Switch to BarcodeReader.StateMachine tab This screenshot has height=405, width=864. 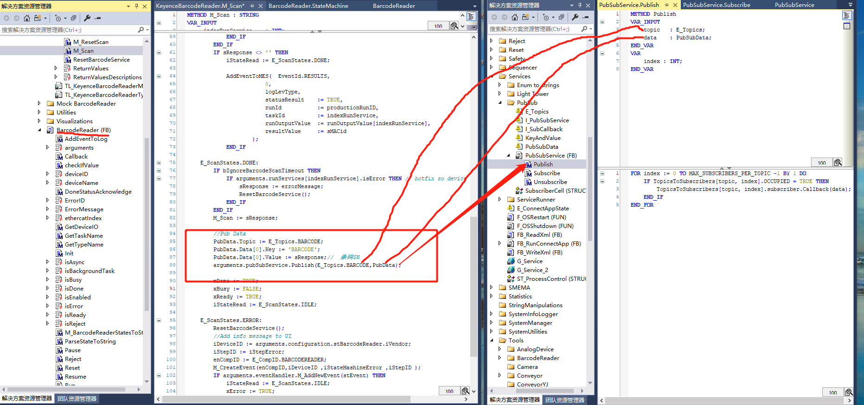tap(308, 6)
